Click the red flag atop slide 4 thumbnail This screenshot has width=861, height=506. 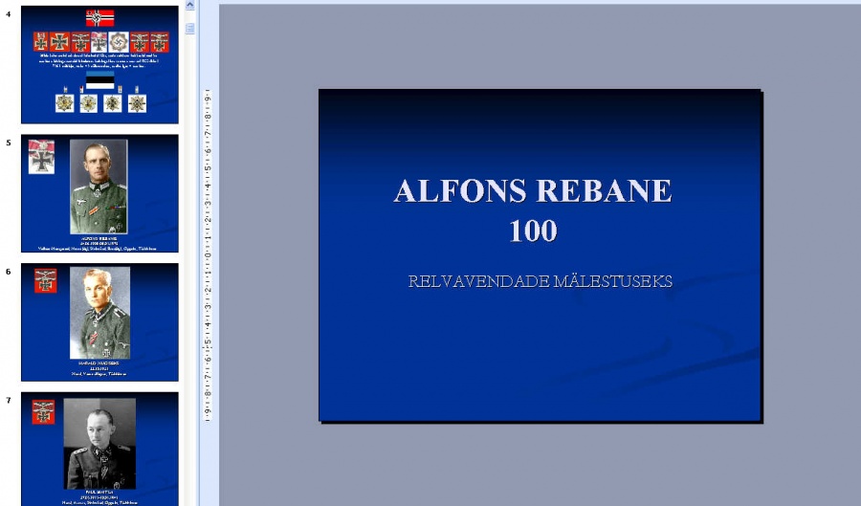click(x=99, y=18)
